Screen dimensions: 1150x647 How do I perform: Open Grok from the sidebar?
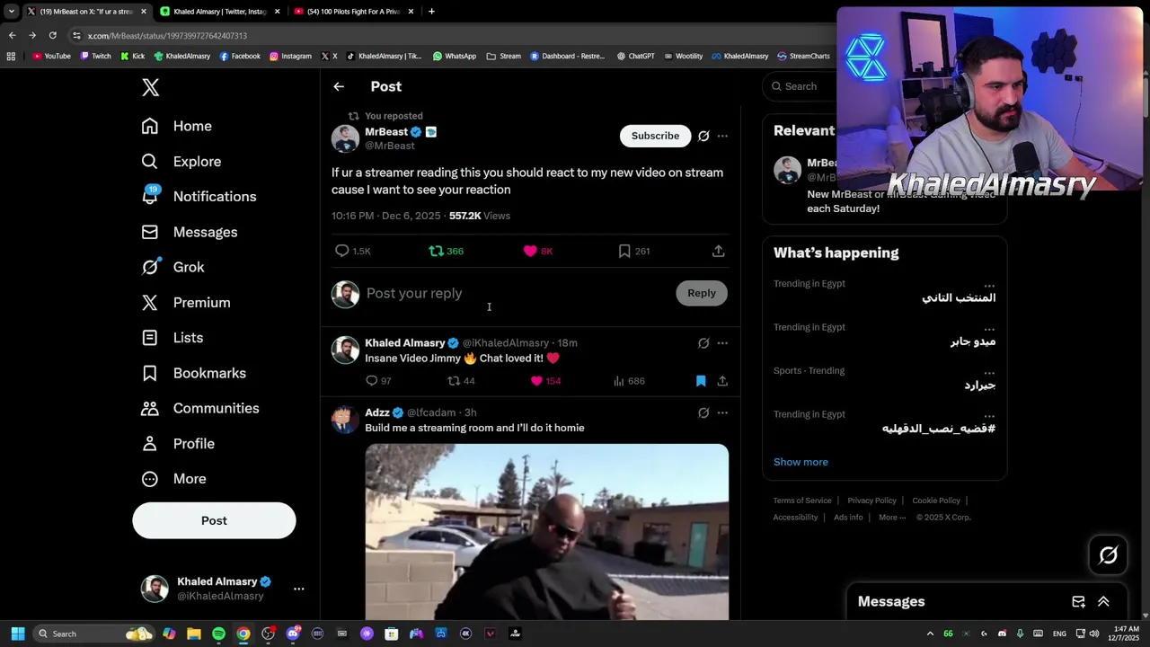click(x=173, y=267)
